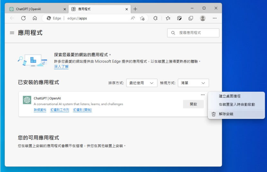
Task: Add this page to favorites star
Action: point(142,18)
